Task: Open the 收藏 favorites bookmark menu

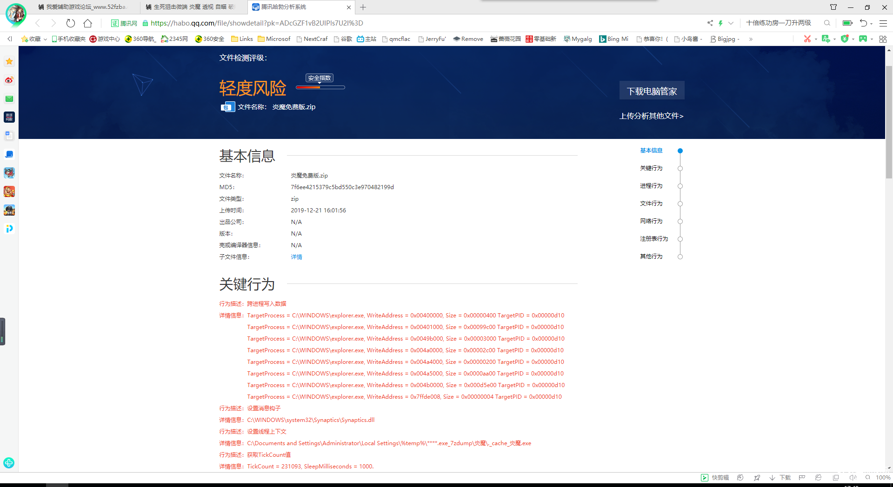Action: [x=34, y=39]
